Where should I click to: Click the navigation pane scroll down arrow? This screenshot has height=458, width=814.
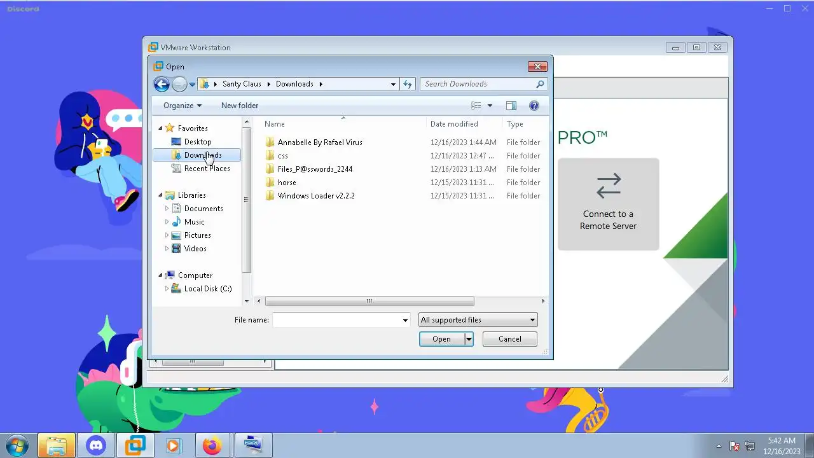[247, 301]
